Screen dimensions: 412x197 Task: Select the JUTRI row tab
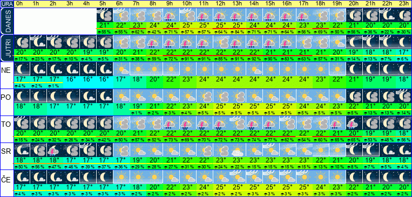point(6,49)
